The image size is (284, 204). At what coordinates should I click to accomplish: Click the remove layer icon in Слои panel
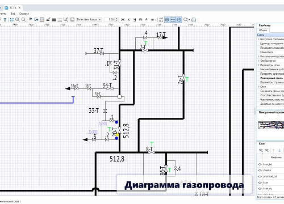click(x=267, y=150)
